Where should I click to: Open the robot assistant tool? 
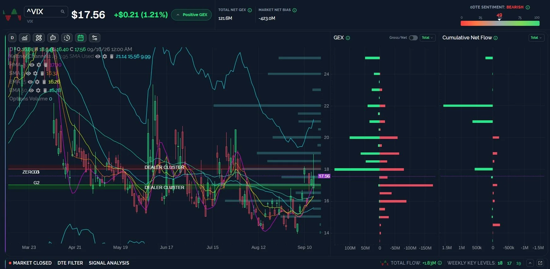tap(53, 38)
